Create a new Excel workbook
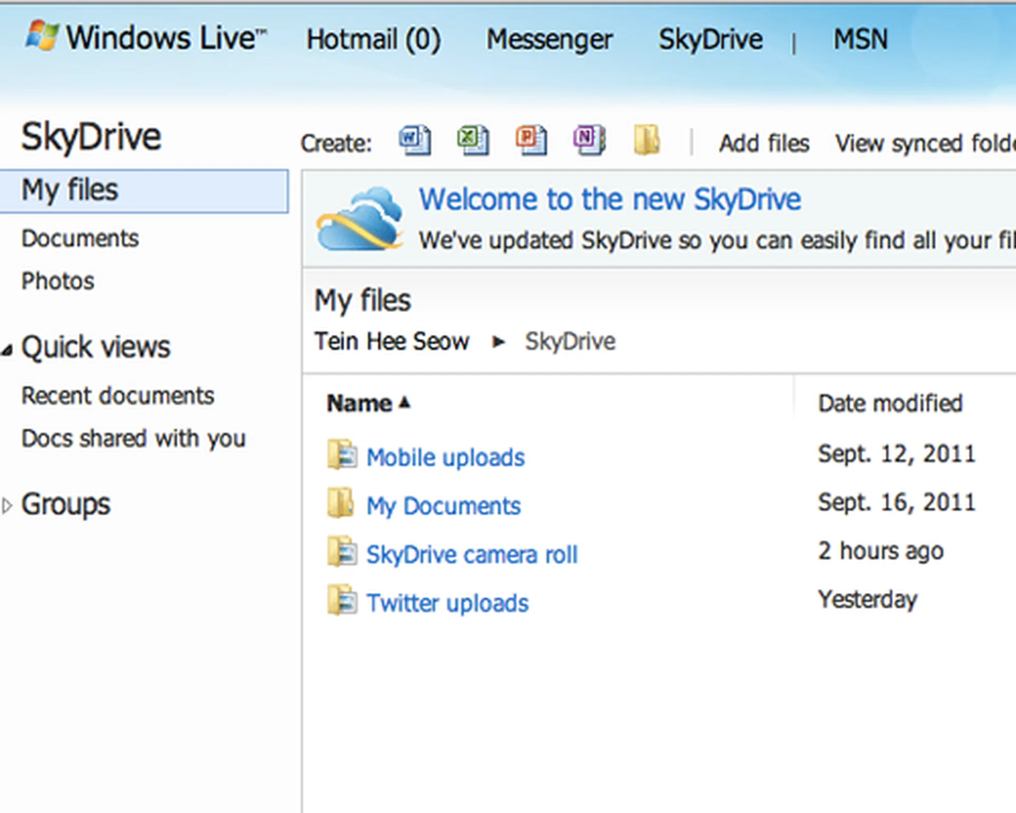 point(473,140)
